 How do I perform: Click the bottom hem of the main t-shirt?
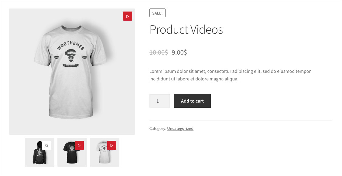pos(71,116)
